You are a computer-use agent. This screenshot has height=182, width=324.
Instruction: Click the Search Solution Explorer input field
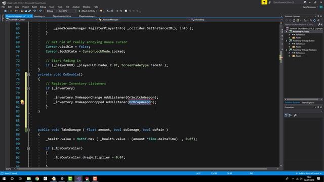tap(301, 25)
